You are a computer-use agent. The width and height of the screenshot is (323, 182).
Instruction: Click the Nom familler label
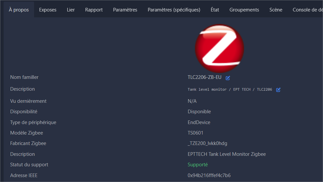pyautogui.click(x=24, y=77)
